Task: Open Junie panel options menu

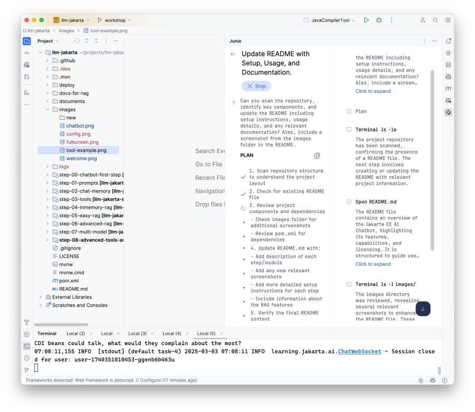Action: (424, 41)
